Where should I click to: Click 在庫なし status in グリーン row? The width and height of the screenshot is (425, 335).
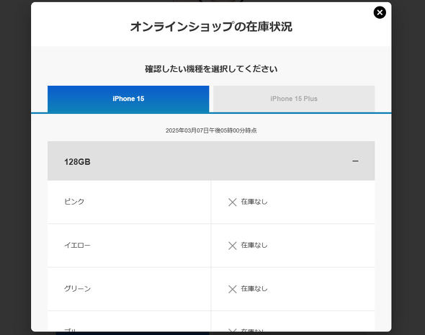[x=254, y=289]
